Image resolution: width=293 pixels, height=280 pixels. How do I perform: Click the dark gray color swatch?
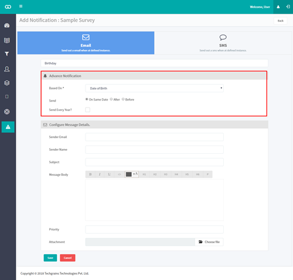[129, 174]
